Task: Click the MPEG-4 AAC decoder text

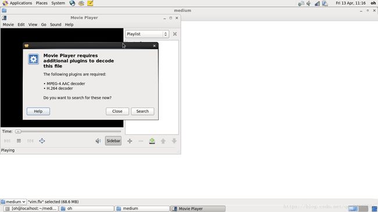Action: coord(66,84)
